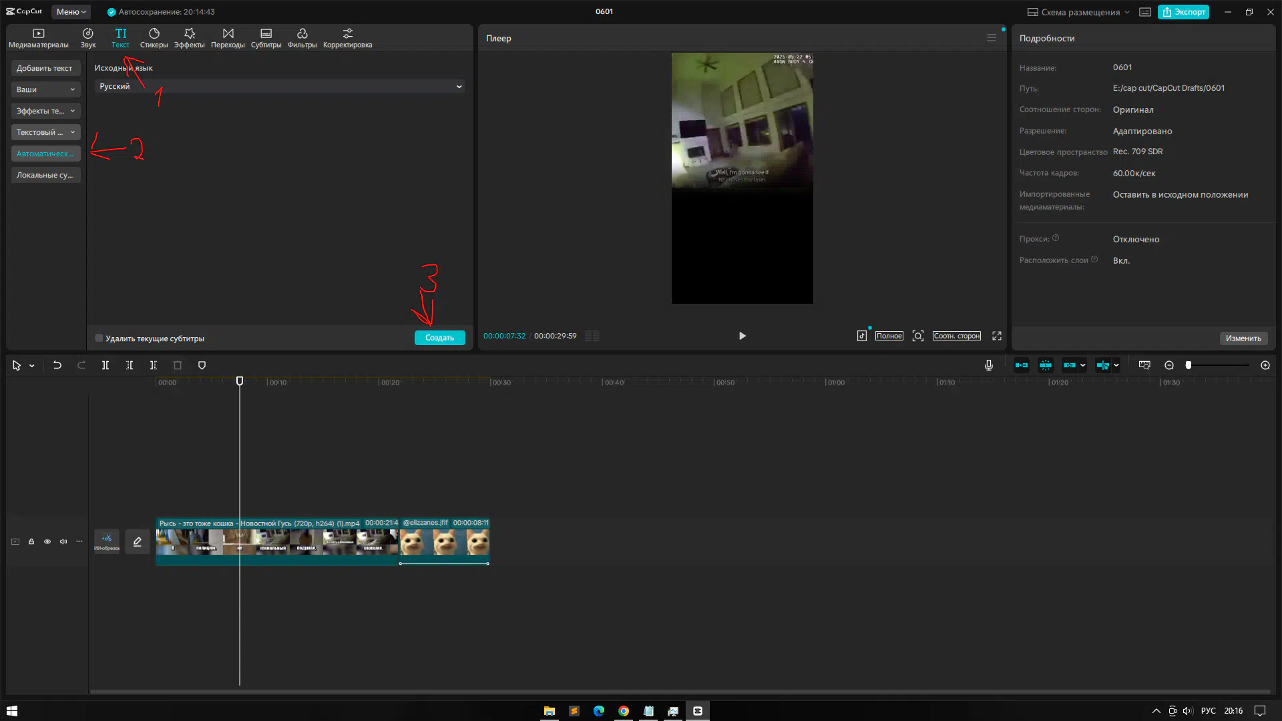This screenshot has width=1282, height=721.
Task: Click the split clip tool icon
Action: click(x=105, y=365)
